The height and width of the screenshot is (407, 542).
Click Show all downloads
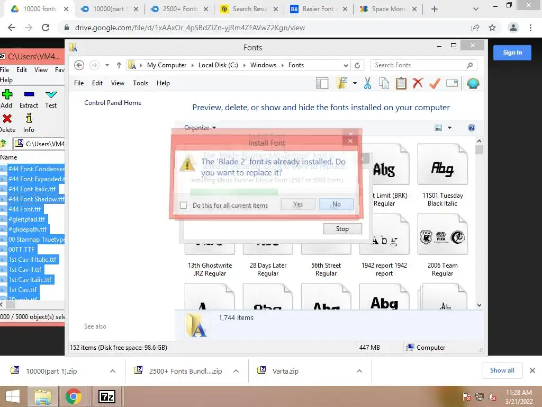click(x=502, y=370)
